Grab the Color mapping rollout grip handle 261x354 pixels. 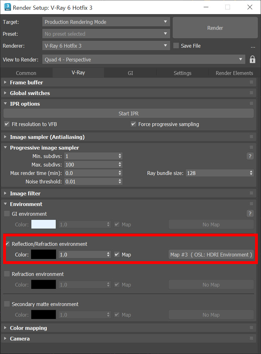tap(252, 328)
